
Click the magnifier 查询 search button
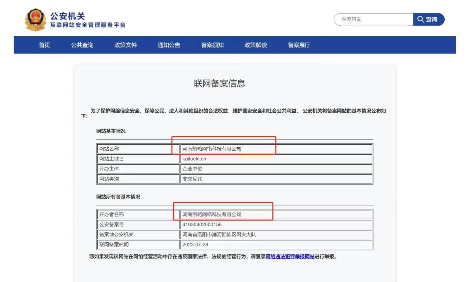[428, 19]
